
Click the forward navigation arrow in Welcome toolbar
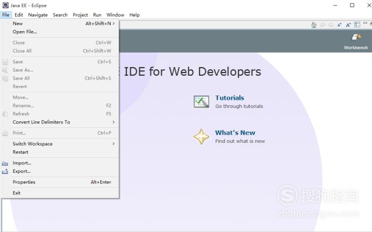[x=331, y=25]
